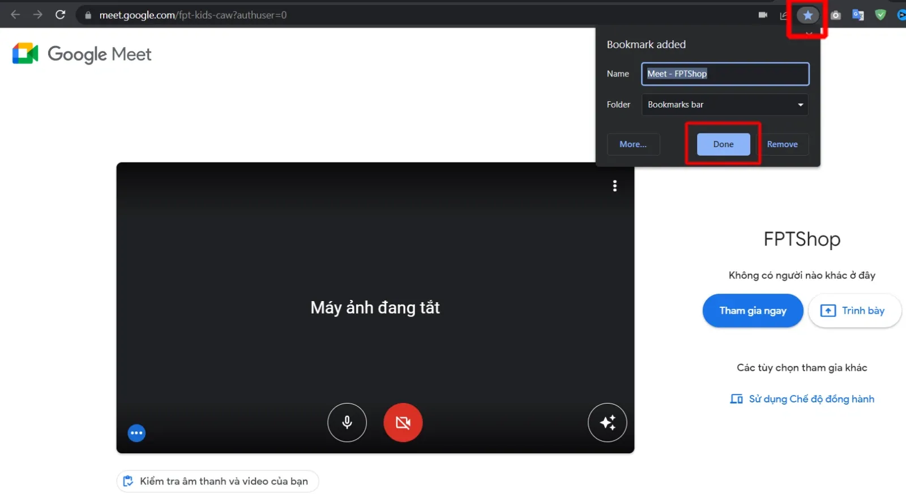This screenshot has width=906, height=502.
Task: Click Done to save the bookmark
Action: 723,144
